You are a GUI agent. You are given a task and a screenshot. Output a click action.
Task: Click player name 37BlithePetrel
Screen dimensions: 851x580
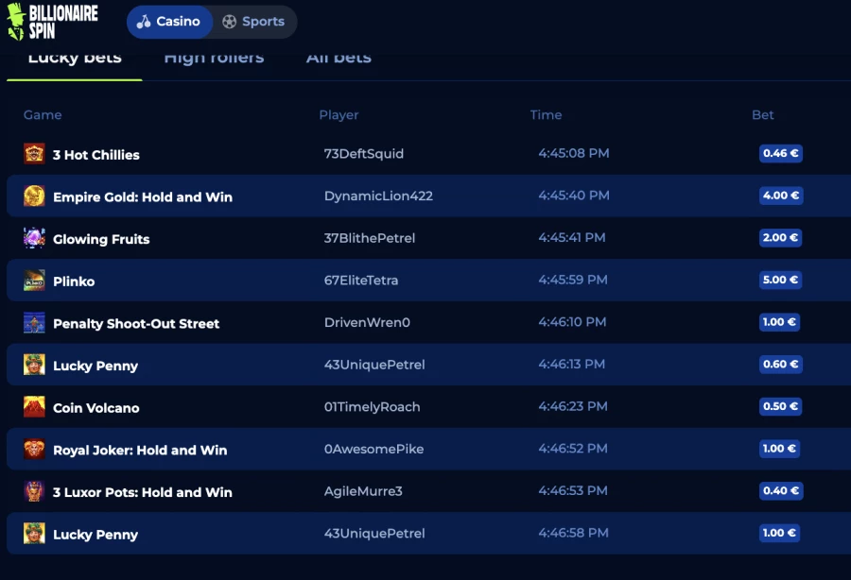click(370, 238)
